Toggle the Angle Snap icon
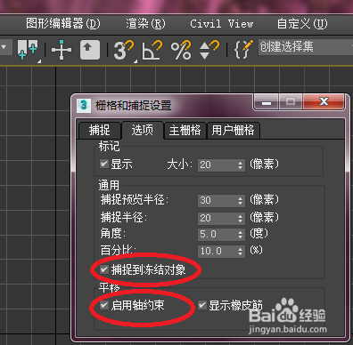Viewport: 353px width, 345px height. (152, 50)
